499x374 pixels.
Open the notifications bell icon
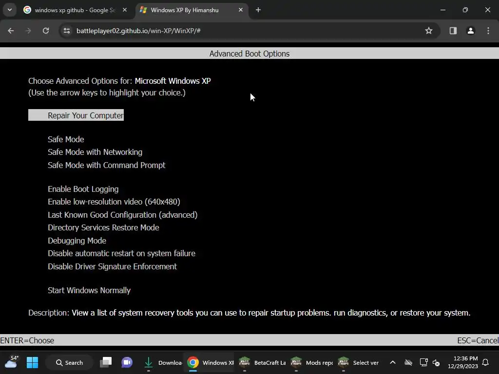486,362
